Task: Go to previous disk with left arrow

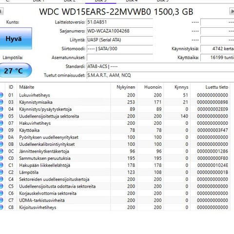Action: pyautogui.click(x=1, y=11)
